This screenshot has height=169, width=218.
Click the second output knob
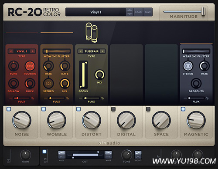pyautogui.click(x=198, y=155)
